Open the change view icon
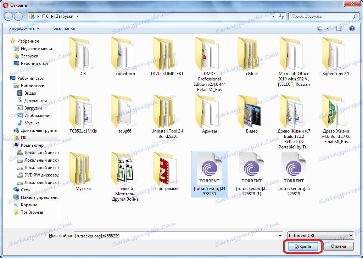The height and width of the screenshot is (258, 363). (319, 28)
